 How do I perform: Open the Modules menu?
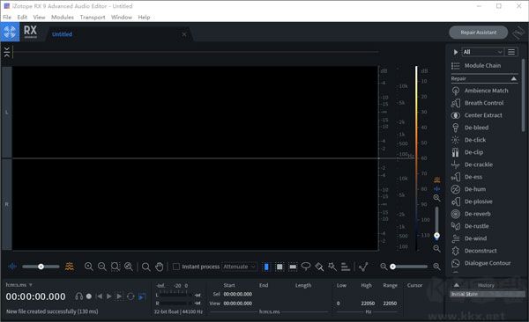pos(63,18)
